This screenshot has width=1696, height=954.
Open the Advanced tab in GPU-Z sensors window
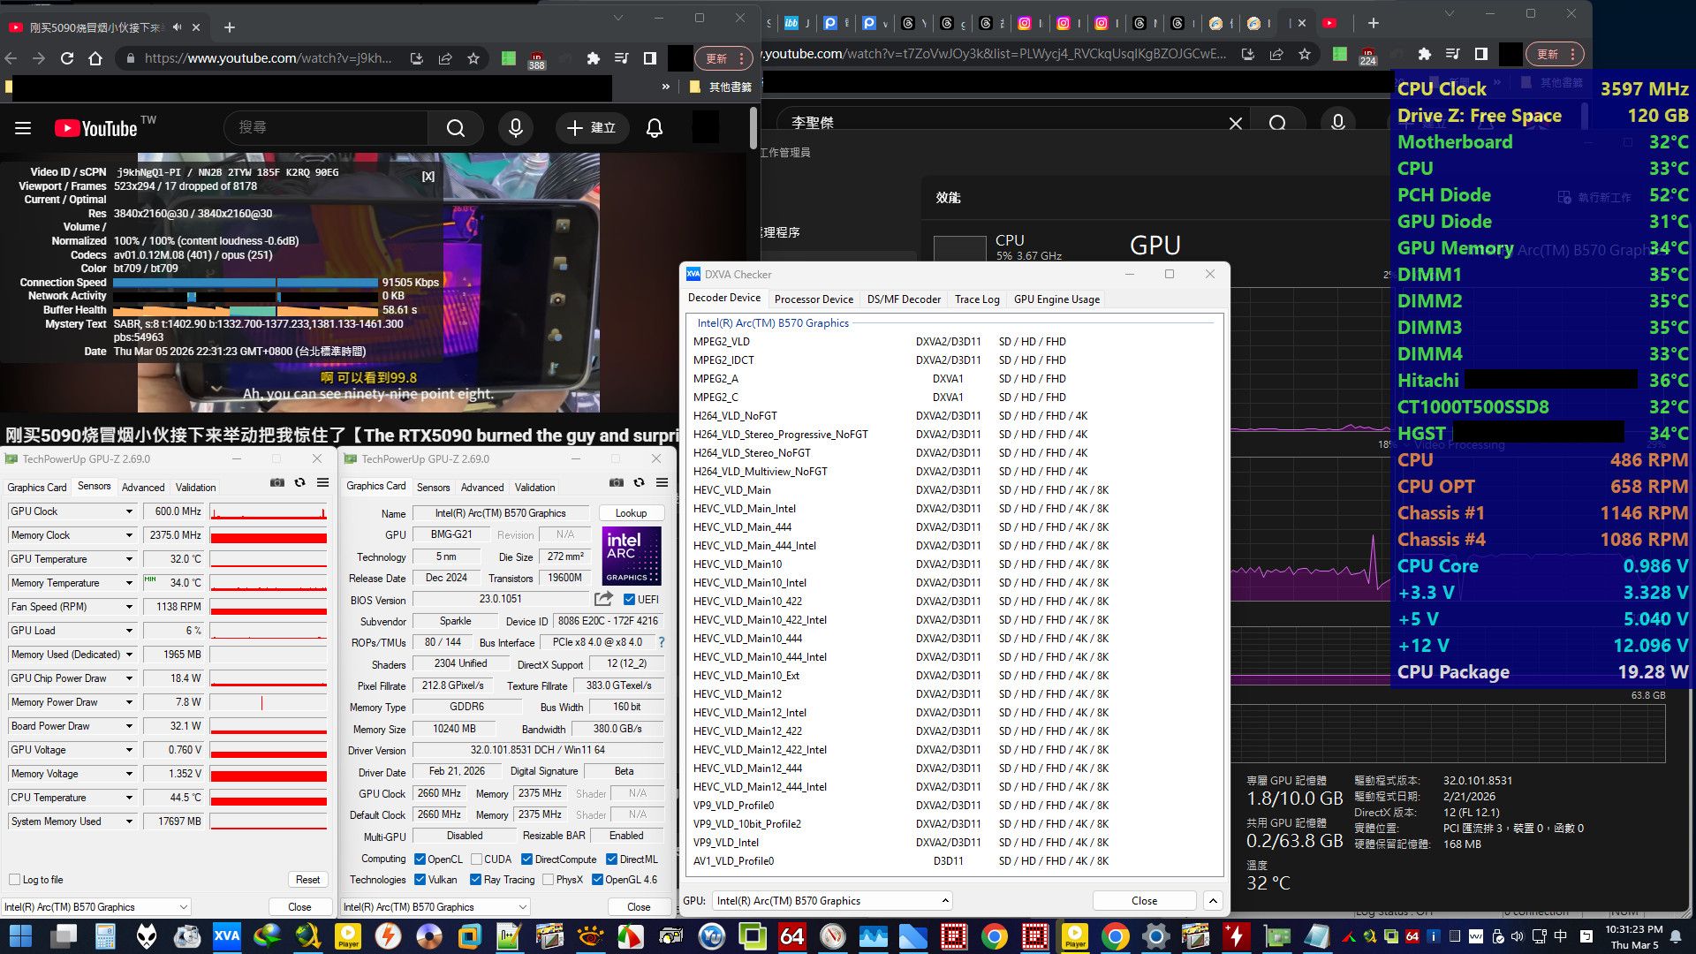coord(143,488)
